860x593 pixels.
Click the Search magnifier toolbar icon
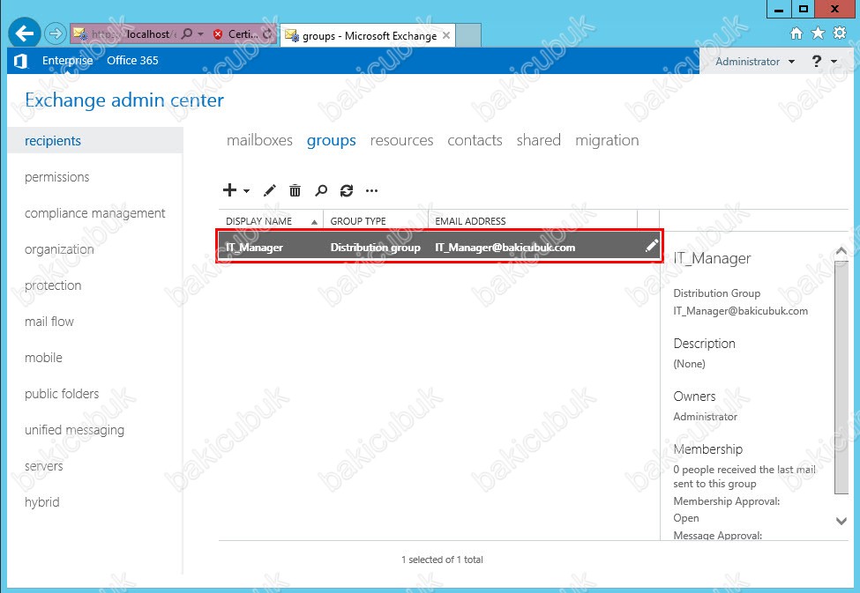pos(321,190)
